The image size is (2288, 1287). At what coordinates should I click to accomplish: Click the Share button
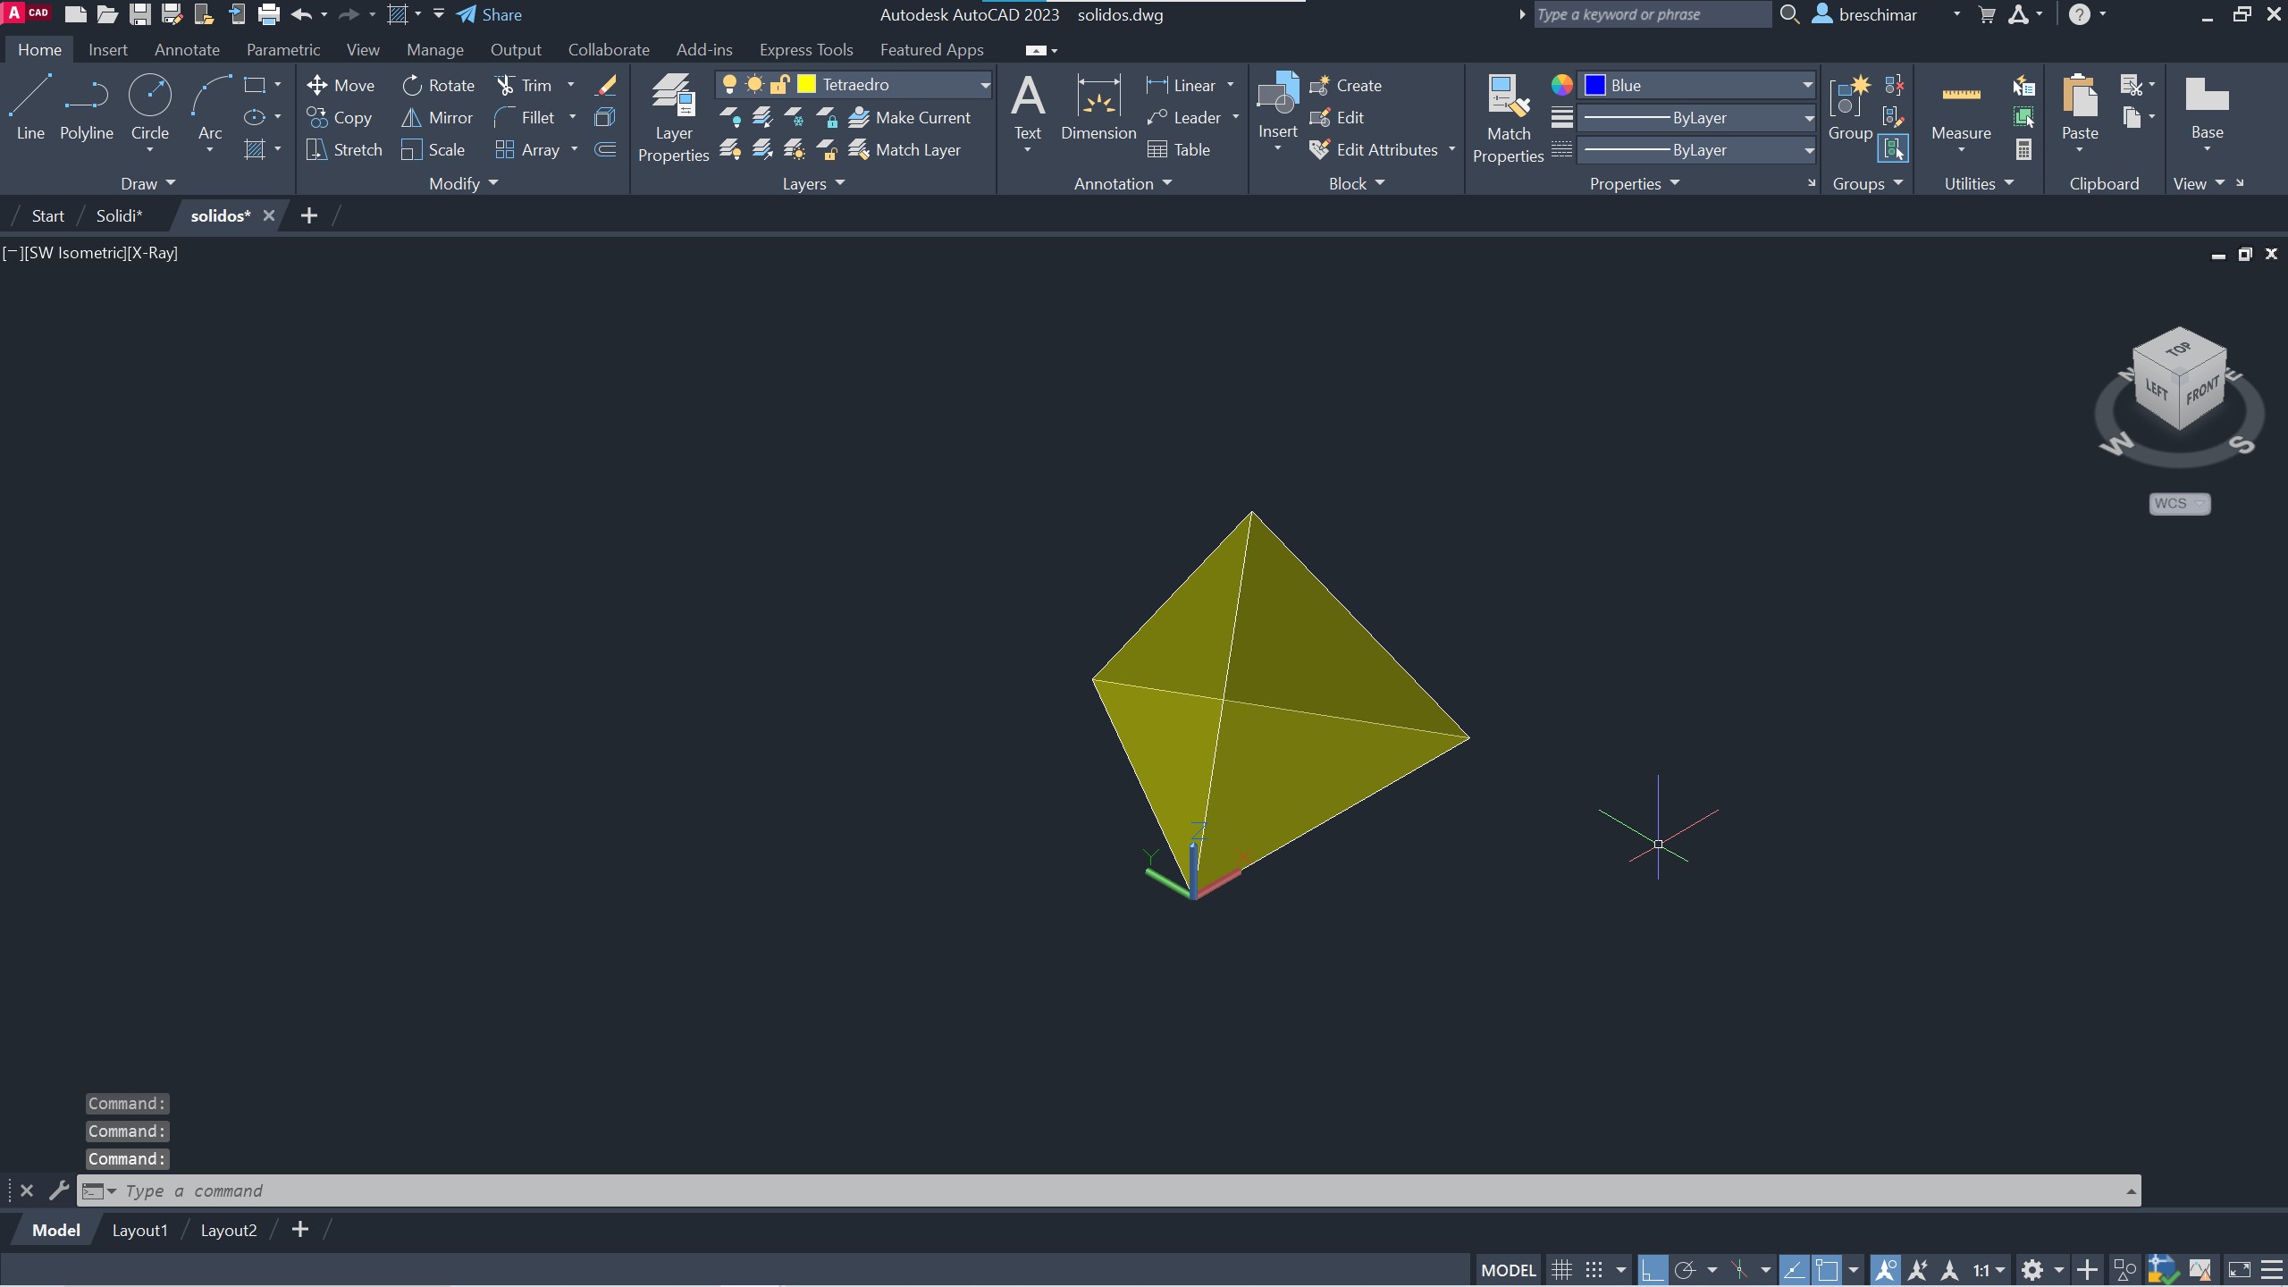pos(489,14)
